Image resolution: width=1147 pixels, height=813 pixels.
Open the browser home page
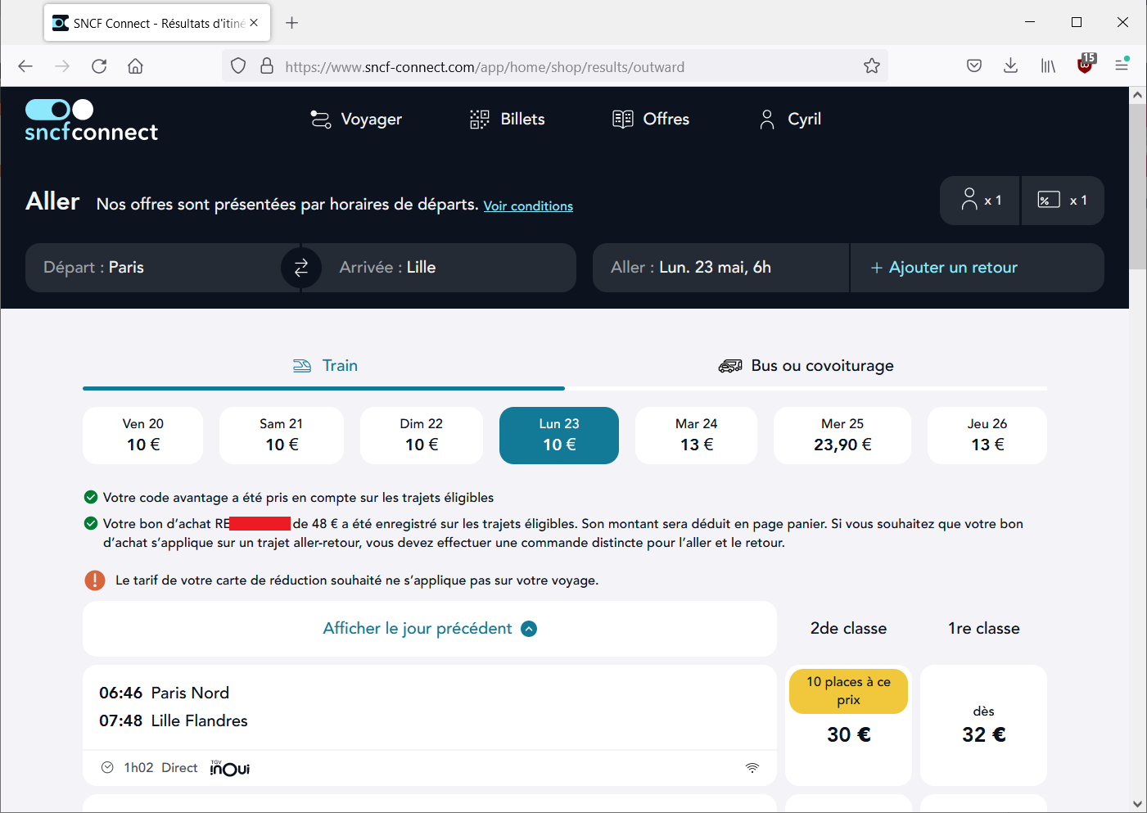click(136, 66)
